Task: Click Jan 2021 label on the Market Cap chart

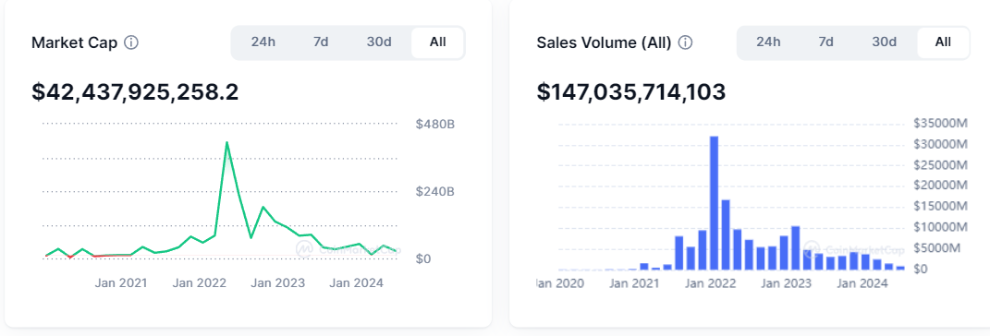Action: (x=121, y=283)
